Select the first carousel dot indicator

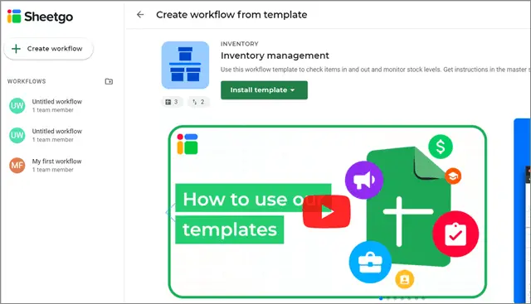[381, 298]
